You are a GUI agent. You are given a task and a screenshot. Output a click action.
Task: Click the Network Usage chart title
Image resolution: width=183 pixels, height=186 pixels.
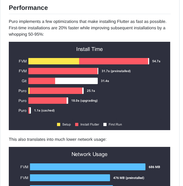point(90,154)
